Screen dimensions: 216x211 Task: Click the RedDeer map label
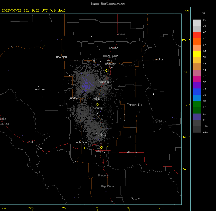(x=110, y=64)
